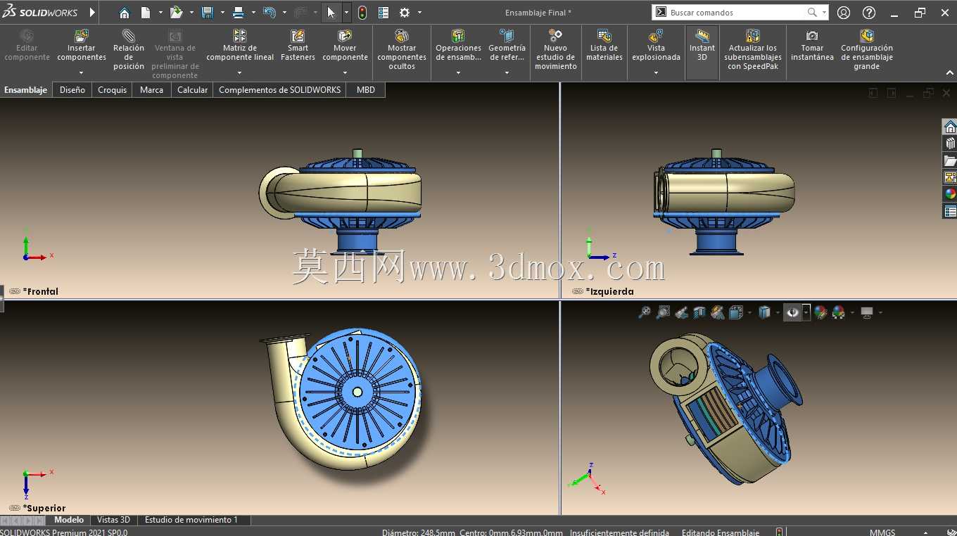The image size is (957, 536).
Task: Expand Operaciones de ensamblaje dropdown arrow
Action: click(458, 72)
